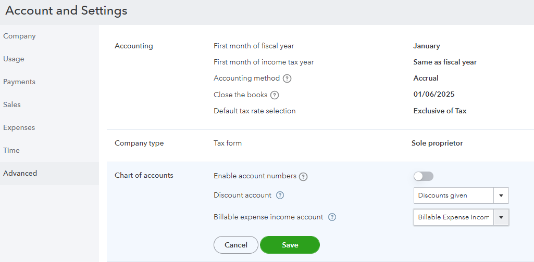Expand Discount account dropdown arrow

tap(501, 195)
